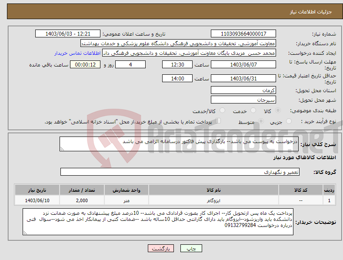
Task: Click the واحد شمارش column header
Action: coord(127,190)
